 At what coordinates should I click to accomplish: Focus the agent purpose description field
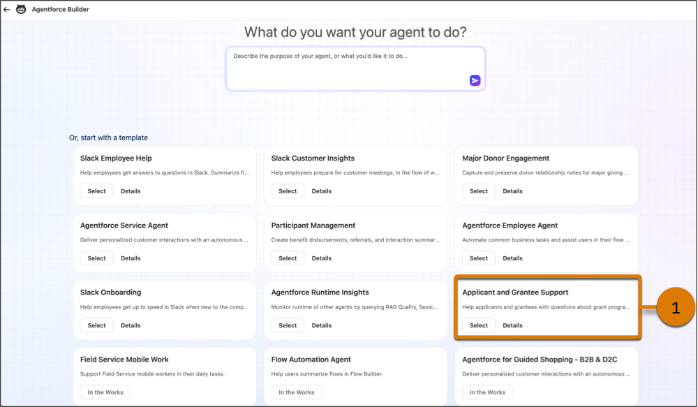(x=355, y=68)
